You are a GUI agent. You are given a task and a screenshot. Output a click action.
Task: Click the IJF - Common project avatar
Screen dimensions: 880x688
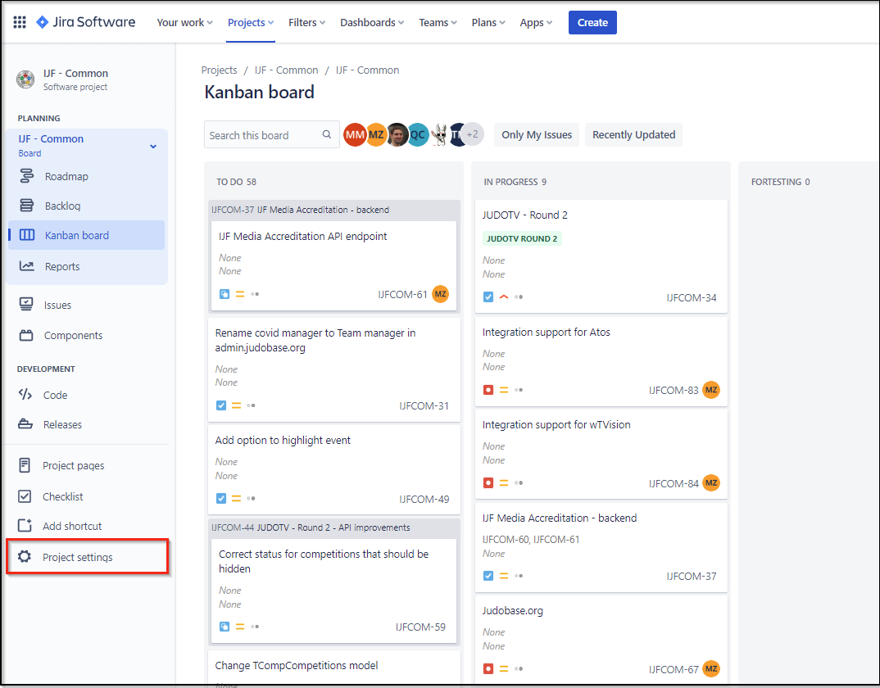point(25,79)
